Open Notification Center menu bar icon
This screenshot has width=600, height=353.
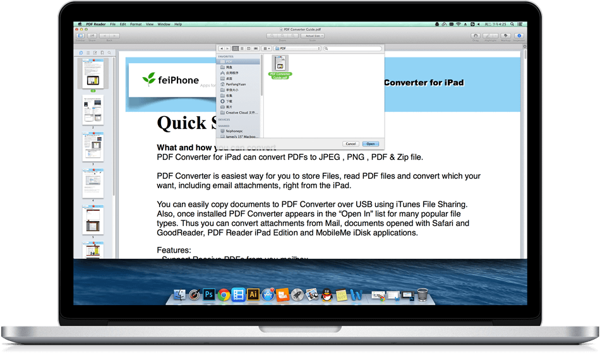point(520,24)
